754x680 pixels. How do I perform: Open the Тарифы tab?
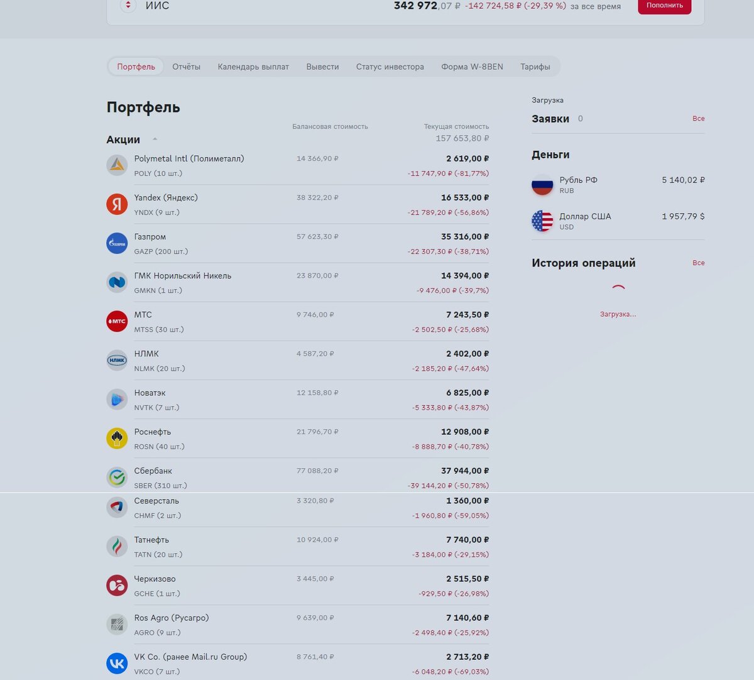pos(535,67)
